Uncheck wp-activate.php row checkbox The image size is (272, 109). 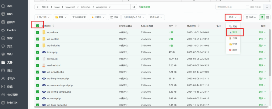tap(38, 72)
